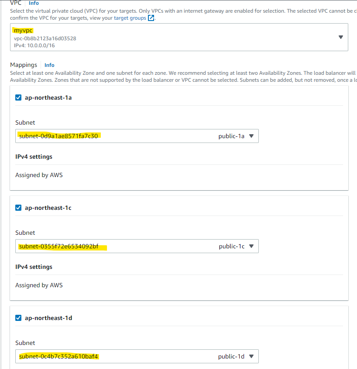Click the public-1a subnet name label
This screenshot has height=369, width=357.
231,136
